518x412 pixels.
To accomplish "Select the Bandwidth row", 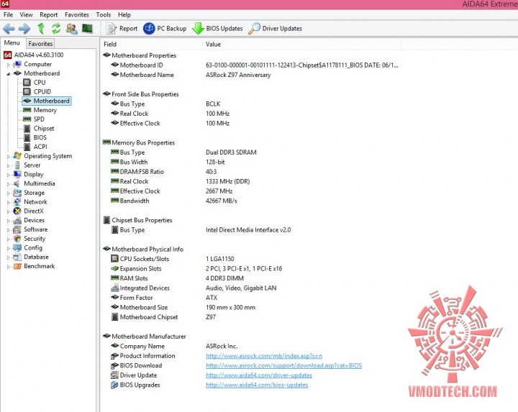I will point(174,201).
